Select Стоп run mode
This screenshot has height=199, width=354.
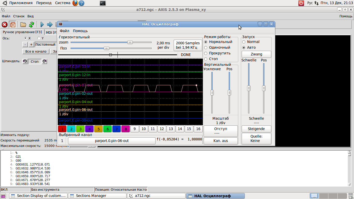click(x=206, y=59)
